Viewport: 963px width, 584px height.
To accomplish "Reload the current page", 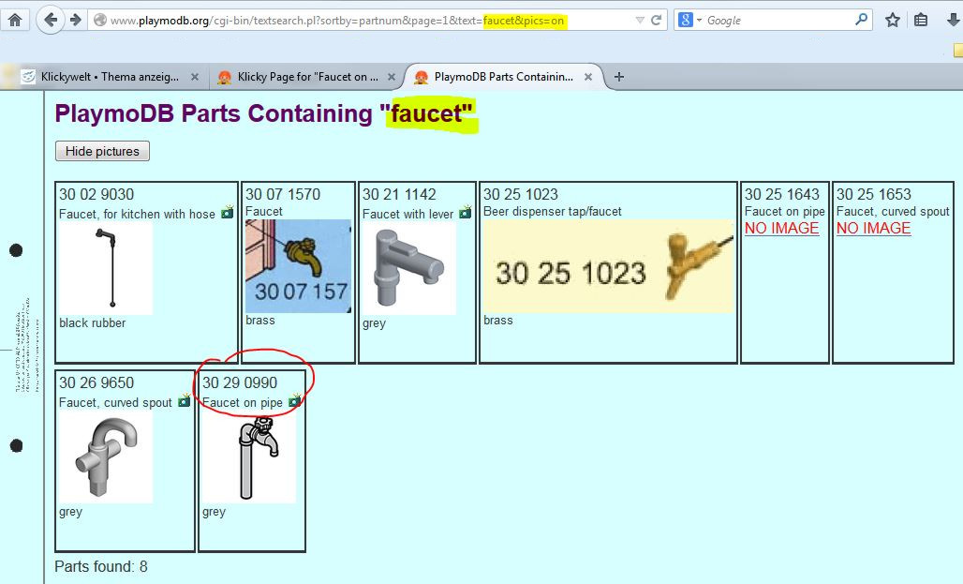I will tap(657, 20).
